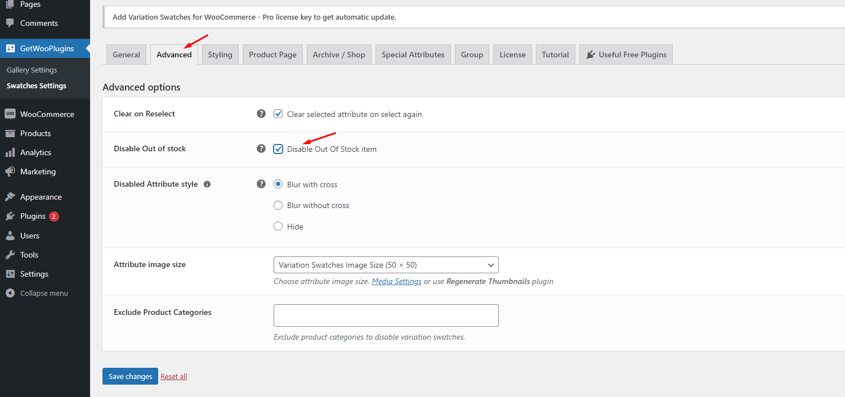Click help icon for Disabled Attribute style

[x=261, y=184]
